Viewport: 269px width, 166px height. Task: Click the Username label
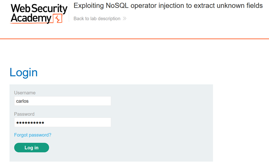coord(25,93)
